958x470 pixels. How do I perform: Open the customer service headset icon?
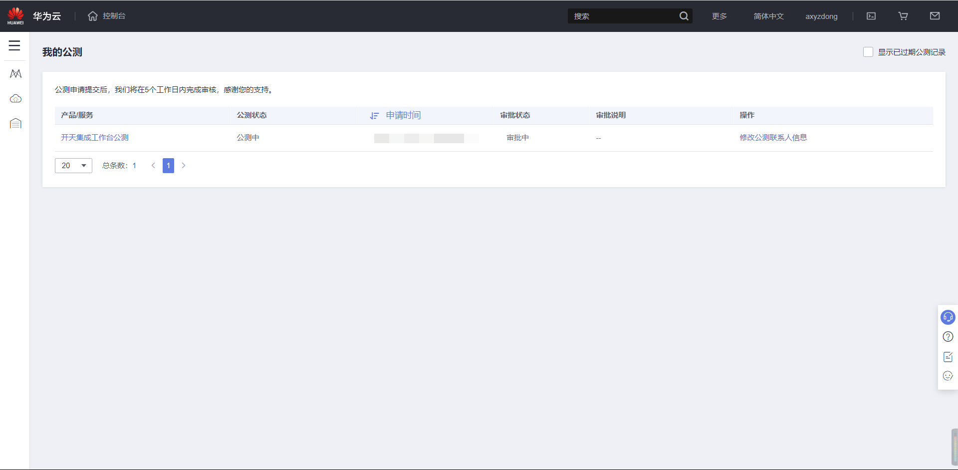(948, 317)
